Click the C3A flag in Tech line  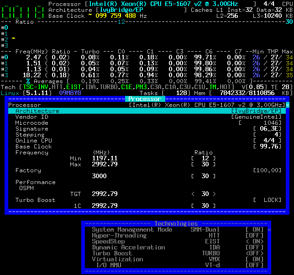coord(156,87)
